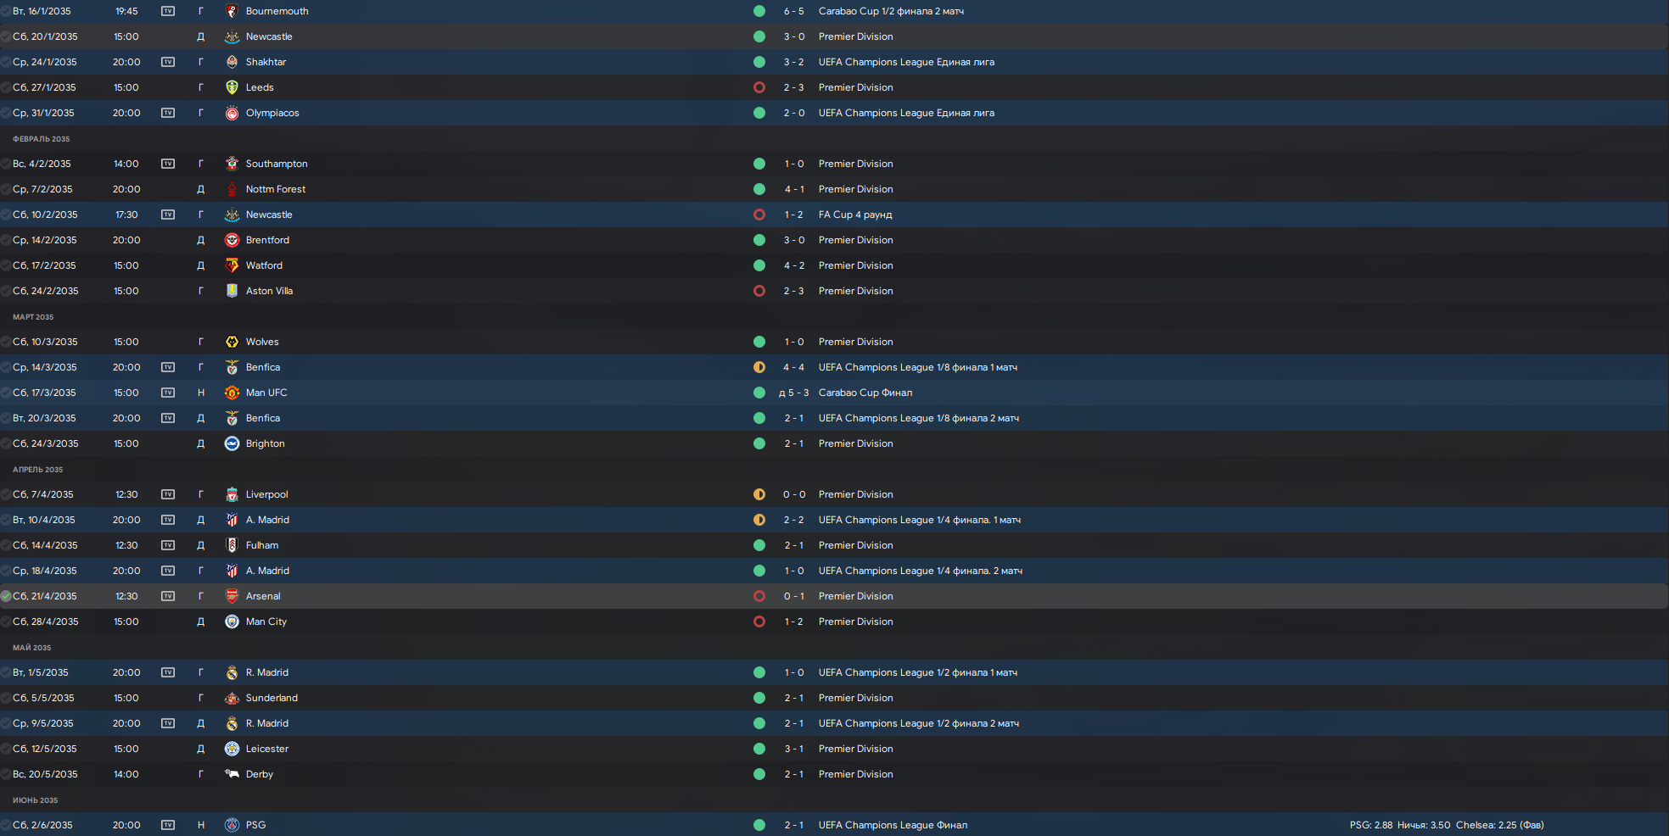Click the TV icon on the Olympiacos row
Image resolution: width=1669 pixels, height=836 pixels.
click(x=168, y=113)
